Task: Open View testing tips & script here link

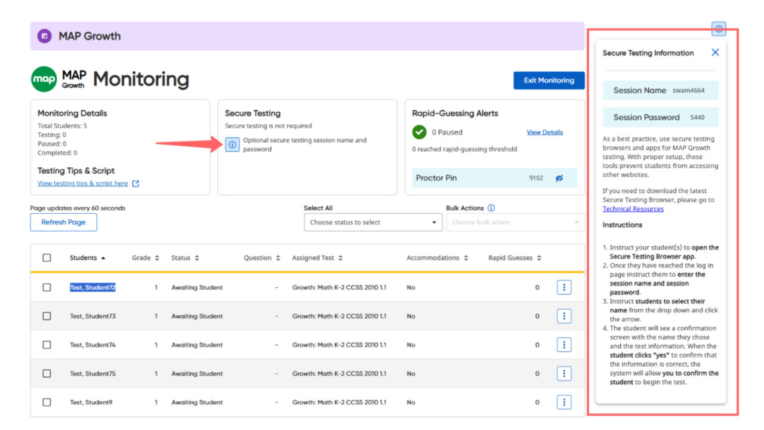Action: pyautogui.click(x=83, y=183)
